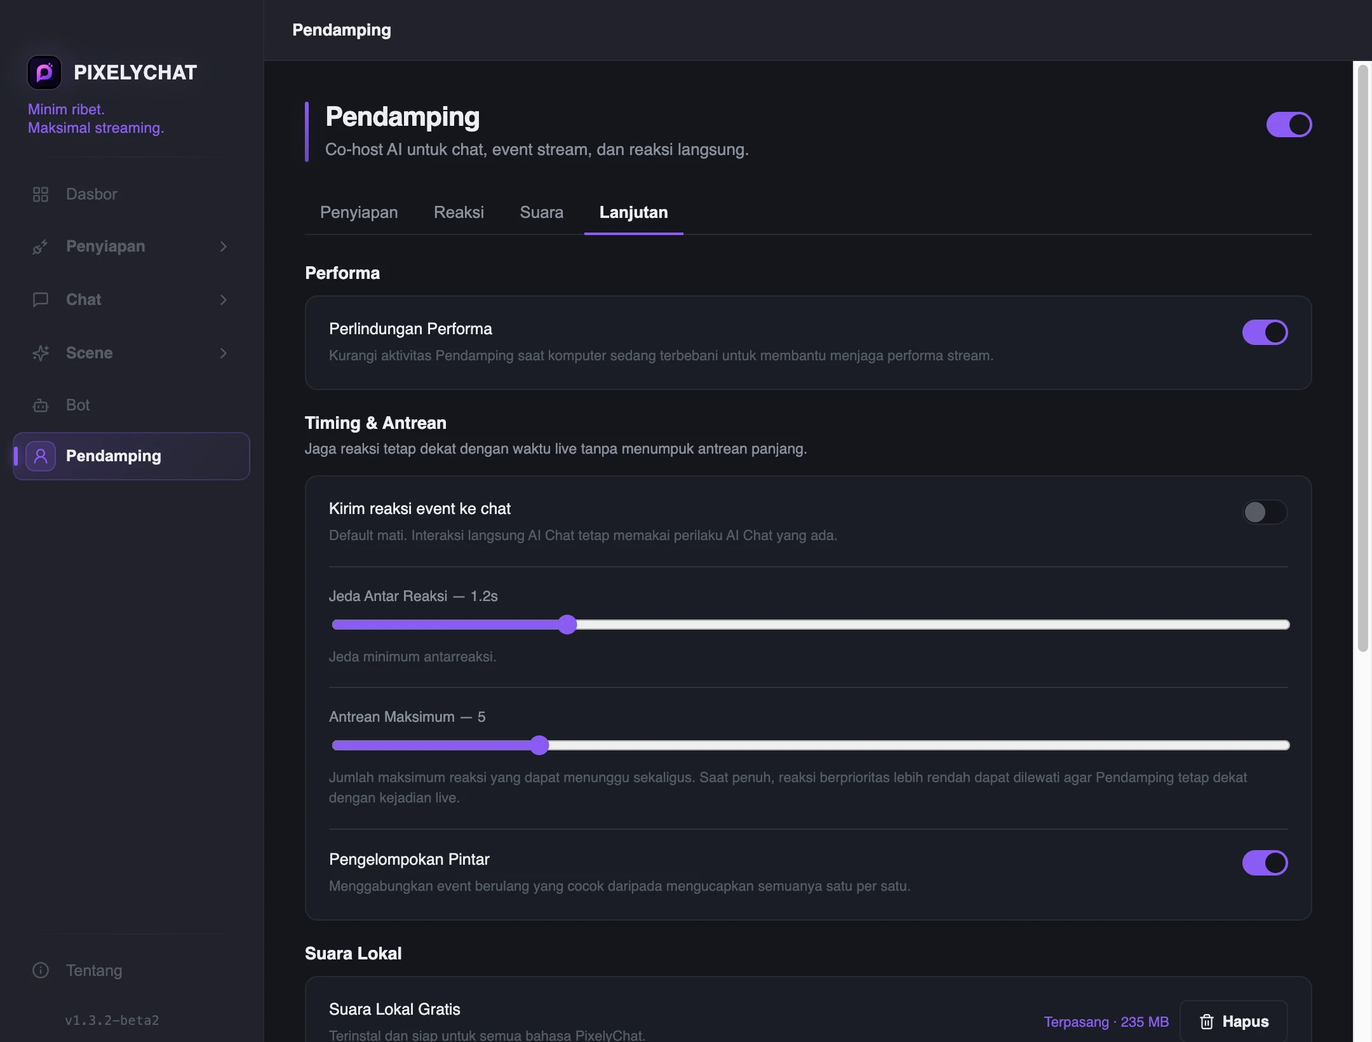
Task: Click the 'Jeda minimum antarreaksi.' hint
Action: tap(412, 657)
